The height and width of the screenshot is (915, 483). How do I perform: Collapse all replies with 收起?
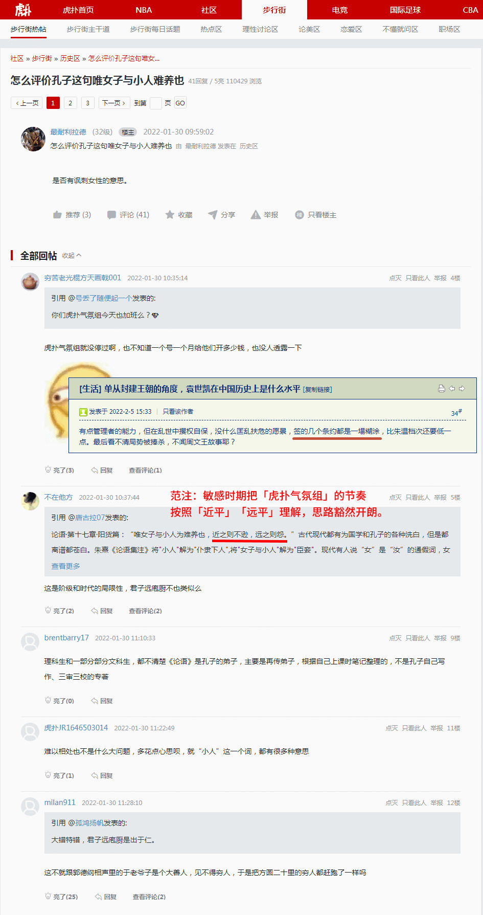(72, 256)
